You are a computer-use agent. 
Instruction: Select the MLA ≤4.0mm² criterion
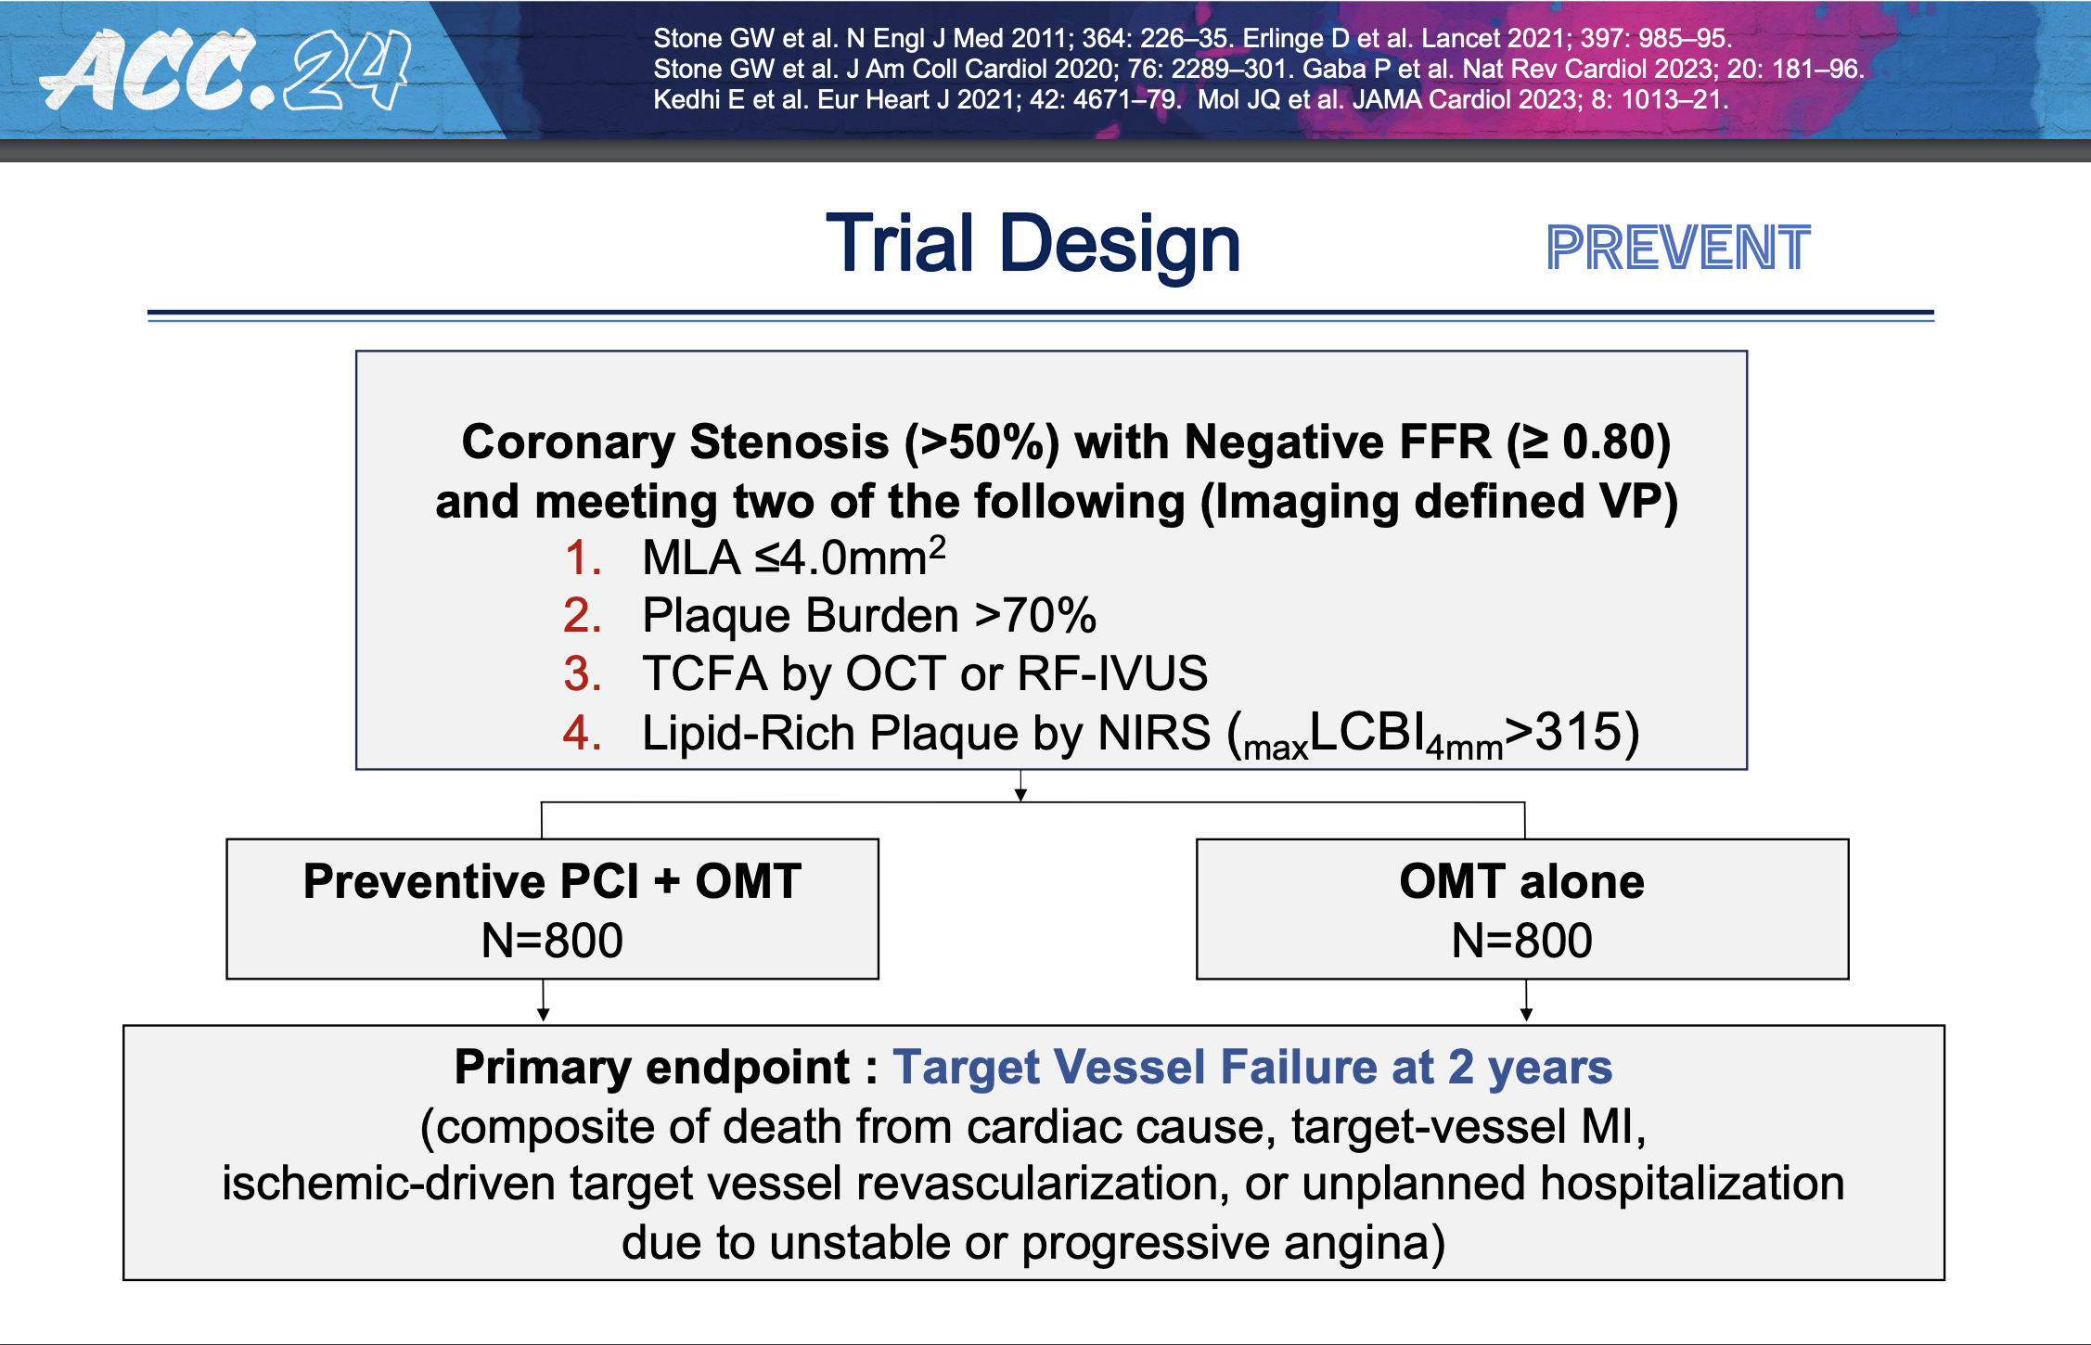pyautogui.click(x=793, y=557)
